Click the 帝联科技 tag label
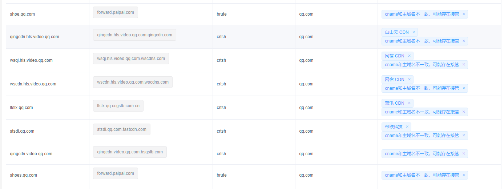This screenshot has height=189, width=504. pyautogui.click(x=394, y=127)
